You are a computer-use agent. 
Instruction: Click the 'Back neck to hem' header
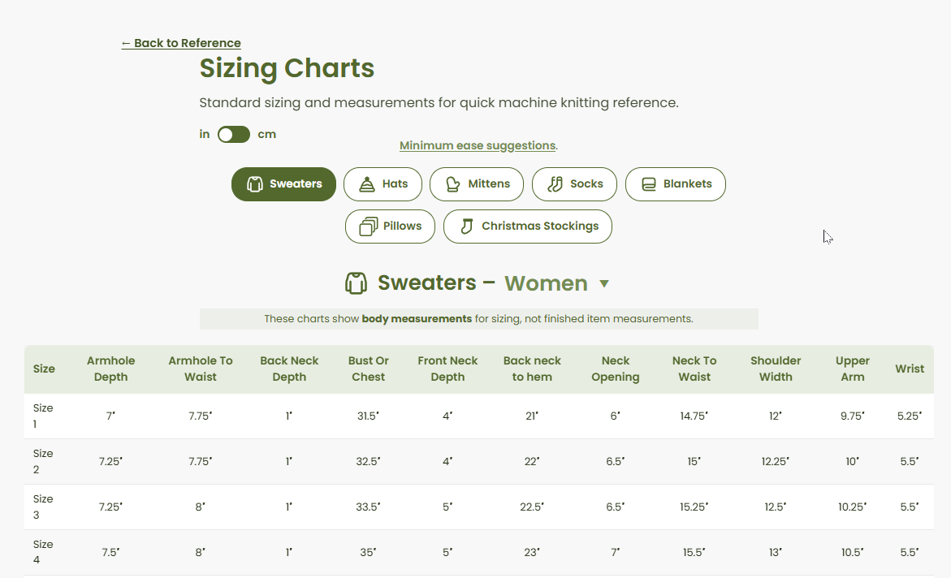532,369
